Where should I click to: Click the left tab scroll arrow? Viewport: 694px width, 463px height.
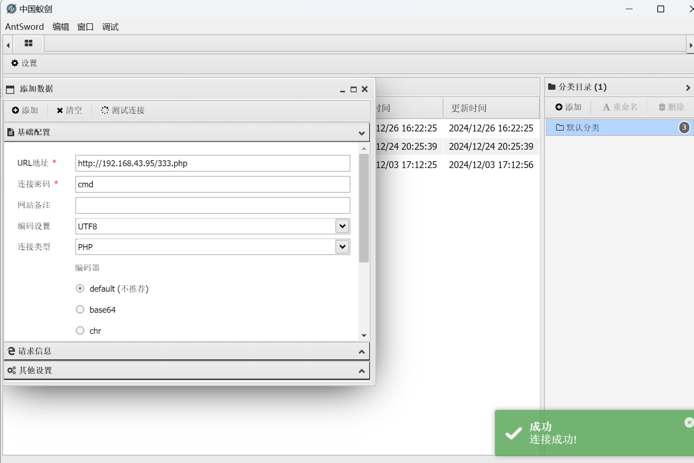8,45
